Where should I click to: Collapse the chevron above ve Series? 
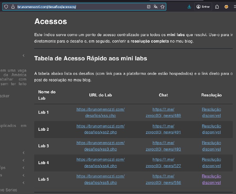tap(24, 183)
